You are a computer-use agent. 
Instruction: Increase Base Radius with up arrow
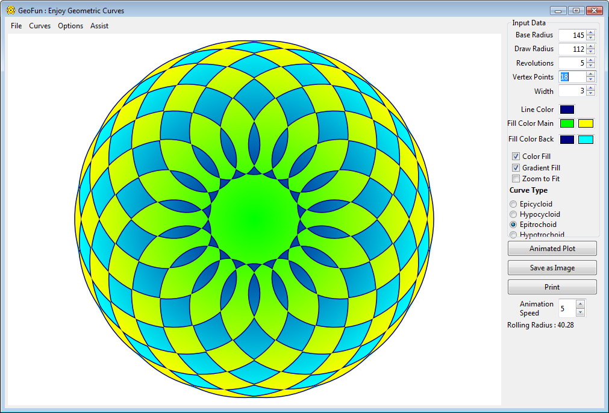tap(591, 33)
